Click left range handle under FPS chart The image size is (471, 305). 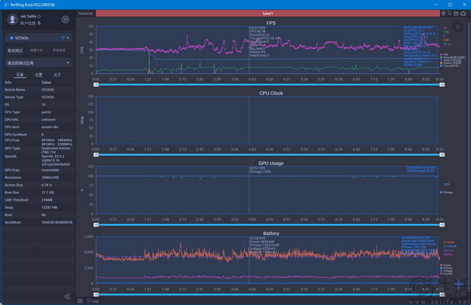tap(96, 85)
